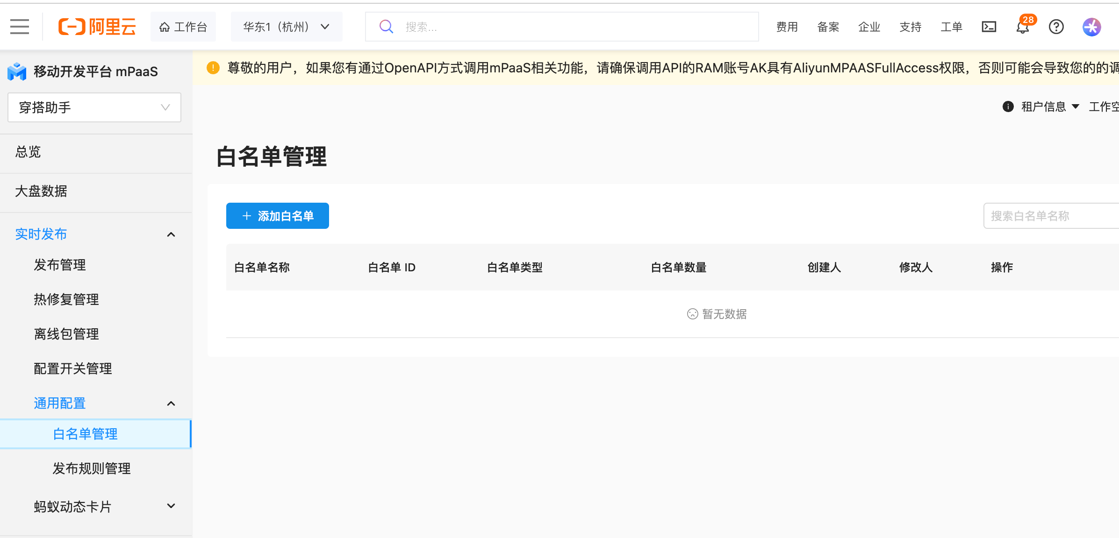This screenshot has height=538, width=1119.
Task: Open 费用 in the top bar
Action: [787, 27]
